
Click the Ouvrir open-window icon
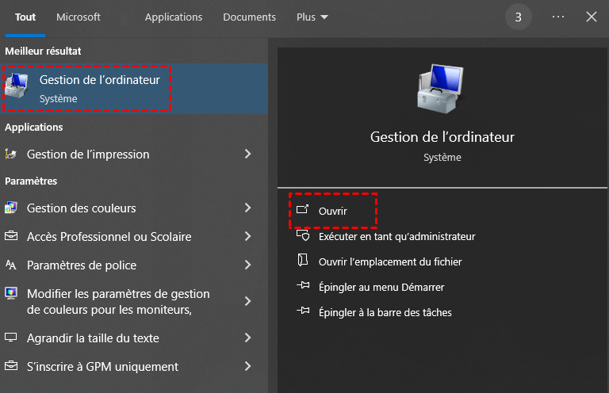(x=303, y=210)
